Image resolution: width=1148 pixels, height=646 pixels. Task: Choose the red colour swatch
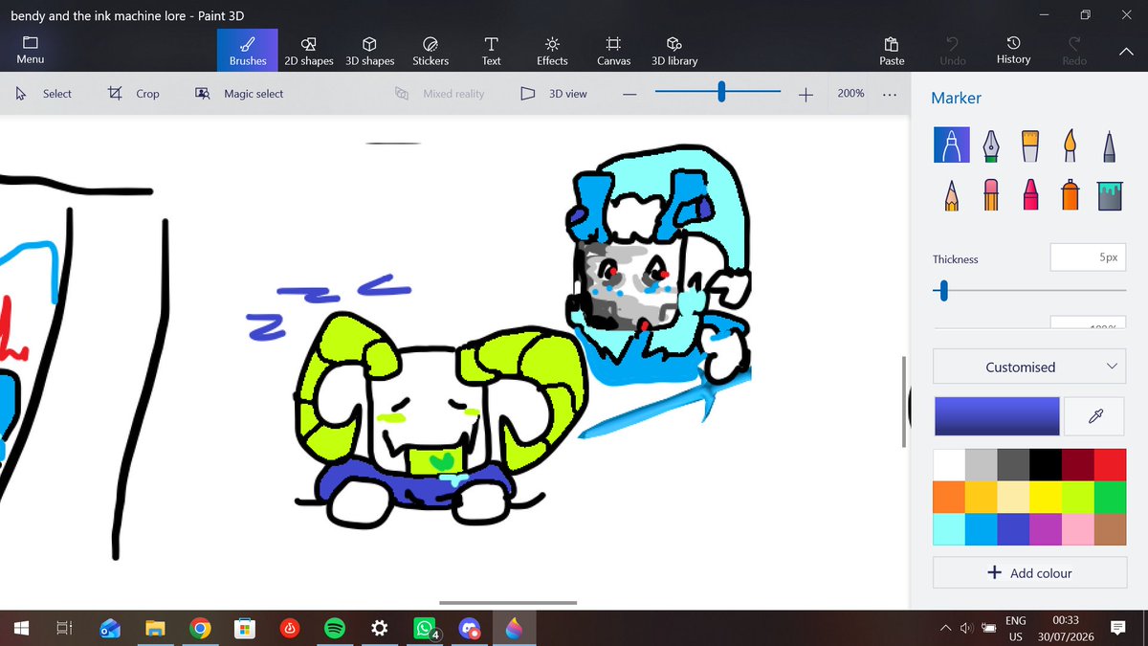pyautogui.click(x=1111, y=464)
